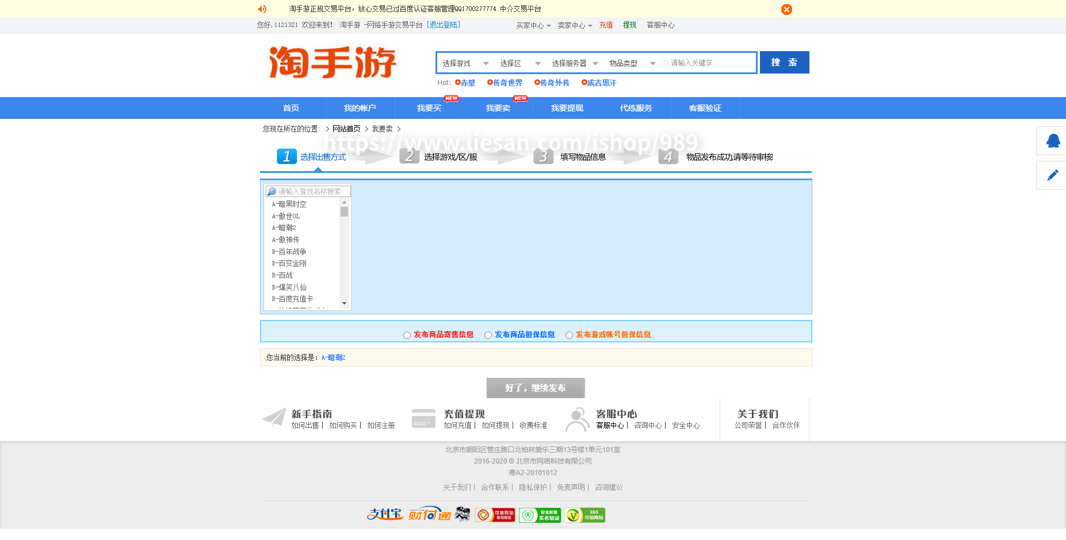Select game B-爆笑八仙 in list
The height and width of the screenshot is (540, 1066).
[289, 287]
